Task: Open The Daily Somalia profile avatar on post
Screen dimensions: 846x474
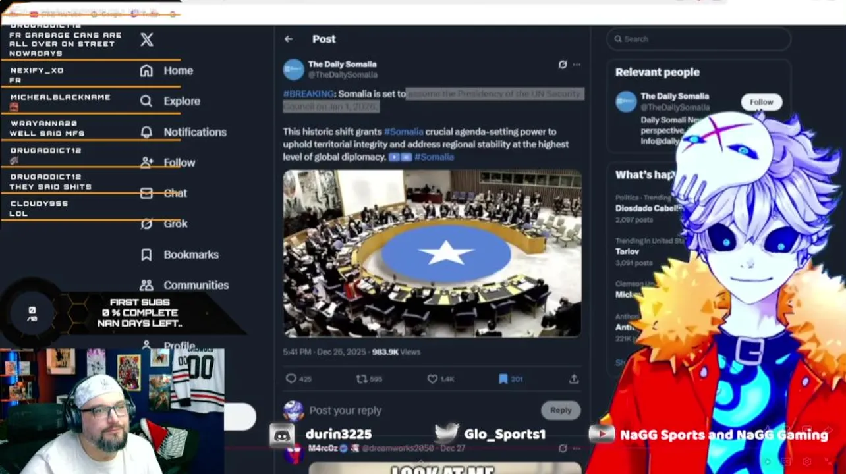Action: point(293,69)
